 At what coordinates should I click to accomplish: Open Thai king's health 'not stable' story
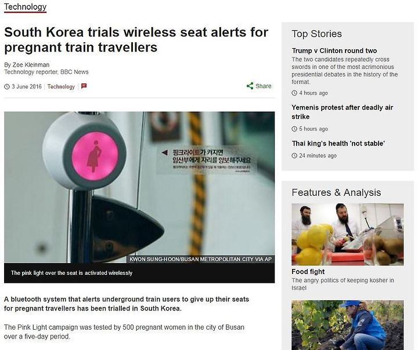pos(338,144)
